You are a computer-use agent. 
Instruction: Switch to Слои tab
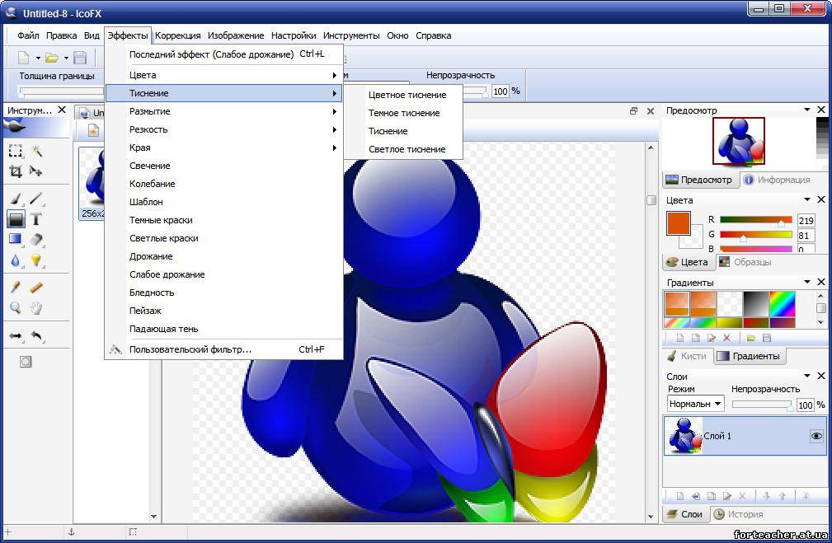(685, 514)
